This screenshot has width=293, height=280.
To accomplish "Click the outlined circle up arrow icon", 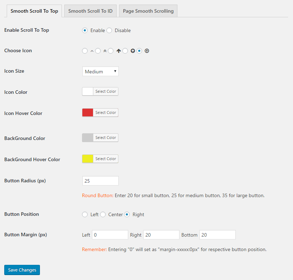I will click(x=147, y=51).
